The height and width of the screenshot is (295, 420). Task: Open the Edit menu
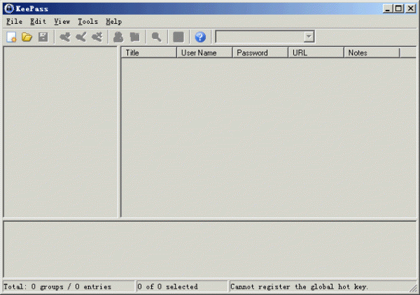pyautogui.click(x=38, y=22)
